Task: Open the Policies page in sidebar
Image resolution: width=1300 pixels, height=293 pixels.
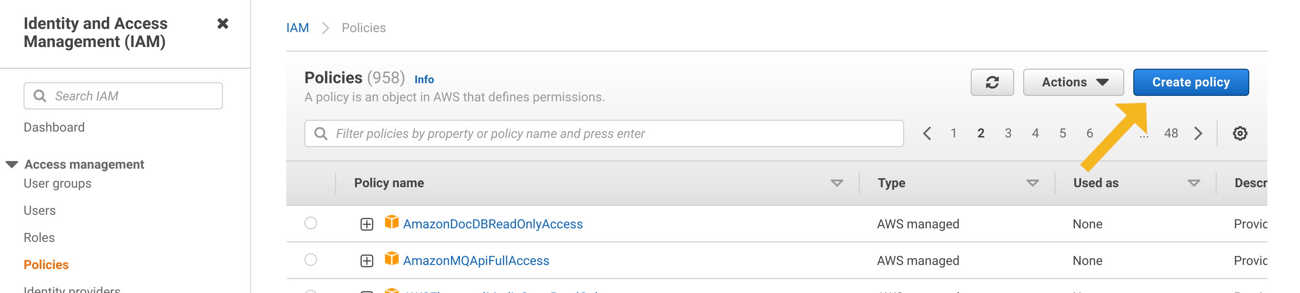Action: (46, 265)
